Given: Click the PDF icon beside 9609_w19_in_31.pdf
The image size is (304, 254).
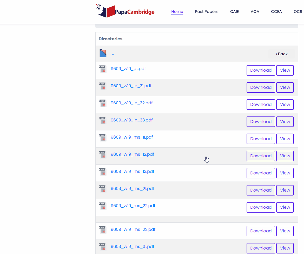Looking at the screenshot, I should [x=102, y=86].
